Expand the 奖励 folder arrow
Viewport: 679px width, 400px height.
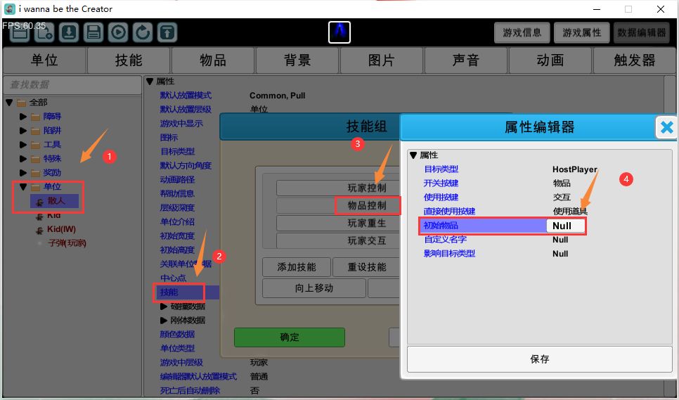[x=23, y=173]
